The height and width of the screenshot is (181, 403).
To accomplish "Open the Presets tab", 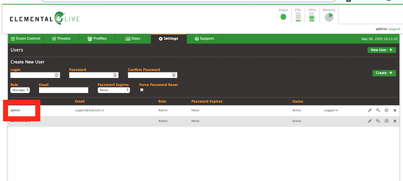I will (61, 39).
